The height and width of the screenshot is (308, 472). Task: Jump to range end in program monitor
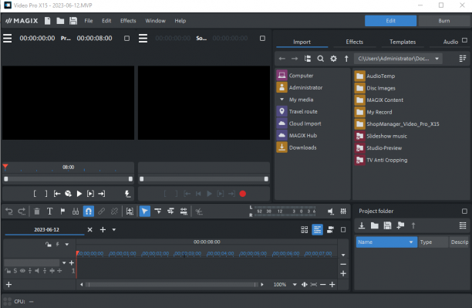(102, 194)
